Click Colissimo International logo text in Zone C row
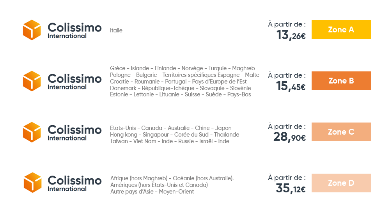 click(74, 133)
